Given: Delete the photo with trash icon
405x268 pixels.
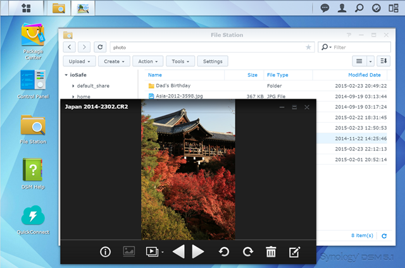Looking at the screenshot, I should coord(271,252).
